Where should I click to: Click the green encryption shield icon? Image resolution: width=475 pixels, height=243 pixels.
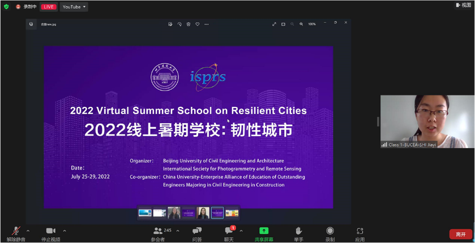pos(6,7)
